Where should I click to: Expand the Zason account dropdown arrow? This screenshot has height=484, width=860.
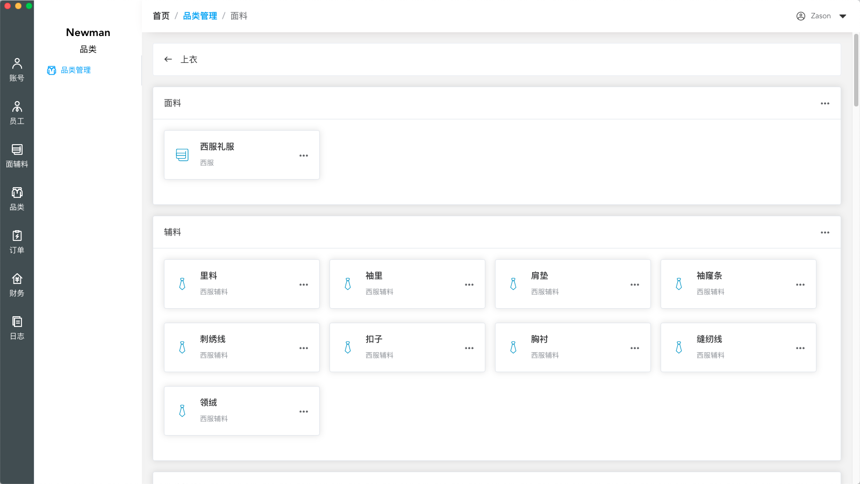coord(843,16)
